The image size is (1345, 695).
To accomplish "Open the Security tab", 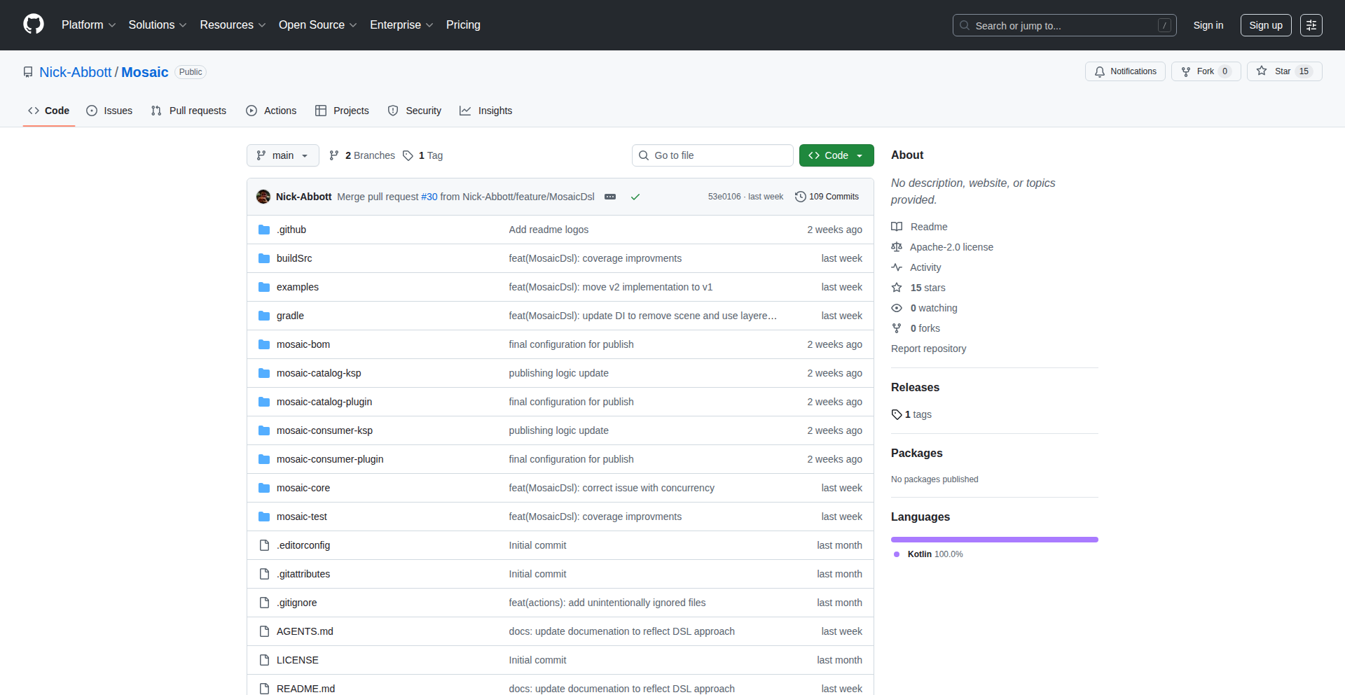I will [415, 111].
